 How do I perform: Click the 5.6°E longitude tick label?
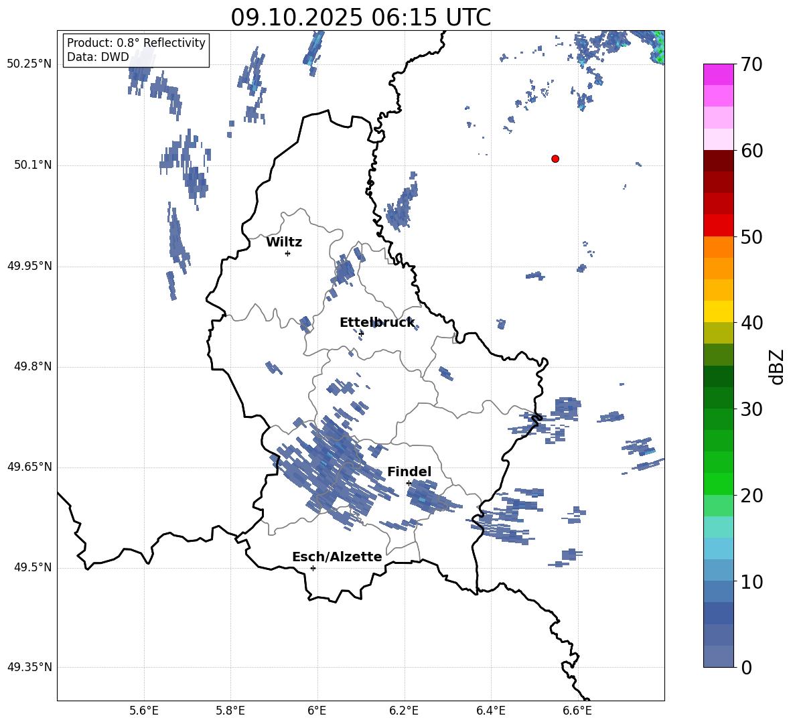(x=144, y=711)
